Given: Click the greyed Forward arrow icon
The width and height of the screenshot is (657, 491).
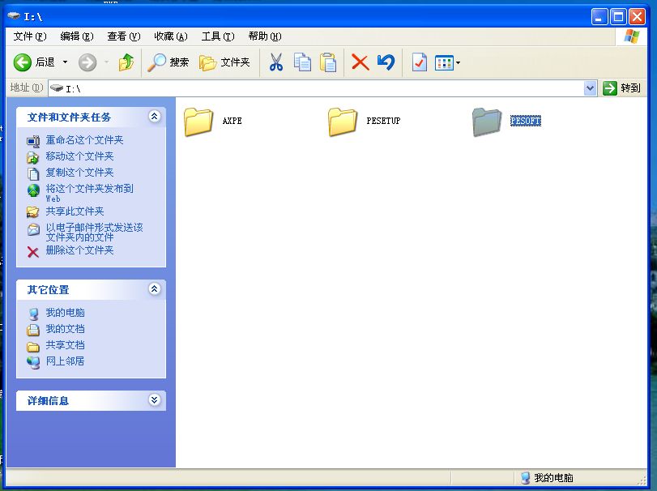Looking at the screenshot, I should click(x=87, y=62).
